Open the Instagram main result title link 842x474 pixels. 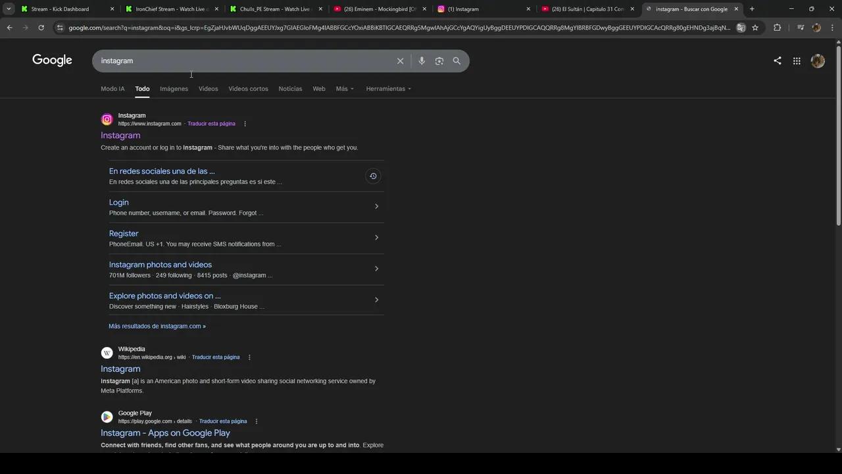pyautogui.click(x=120, y=136)
